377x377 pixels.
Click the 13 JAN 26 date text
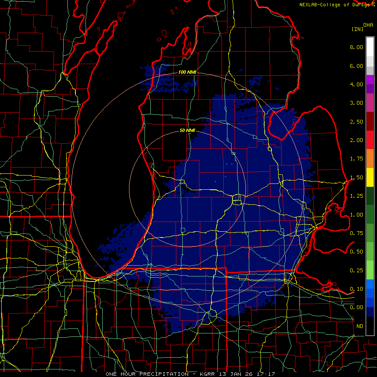pos(237,374)
